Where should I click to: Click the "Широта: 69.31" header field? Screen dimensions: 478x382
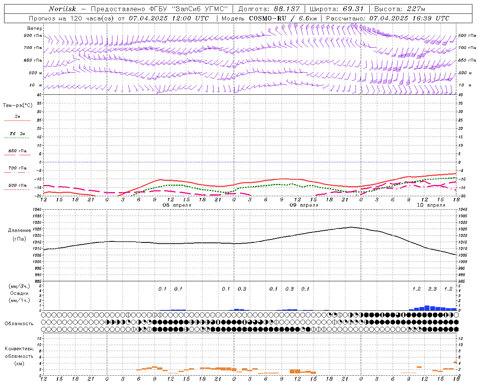[337, 9]
